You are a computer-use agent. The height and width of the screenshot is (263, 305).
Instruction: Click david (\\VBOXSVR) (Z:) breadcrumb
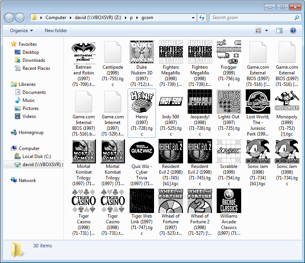tap(98, 18)
